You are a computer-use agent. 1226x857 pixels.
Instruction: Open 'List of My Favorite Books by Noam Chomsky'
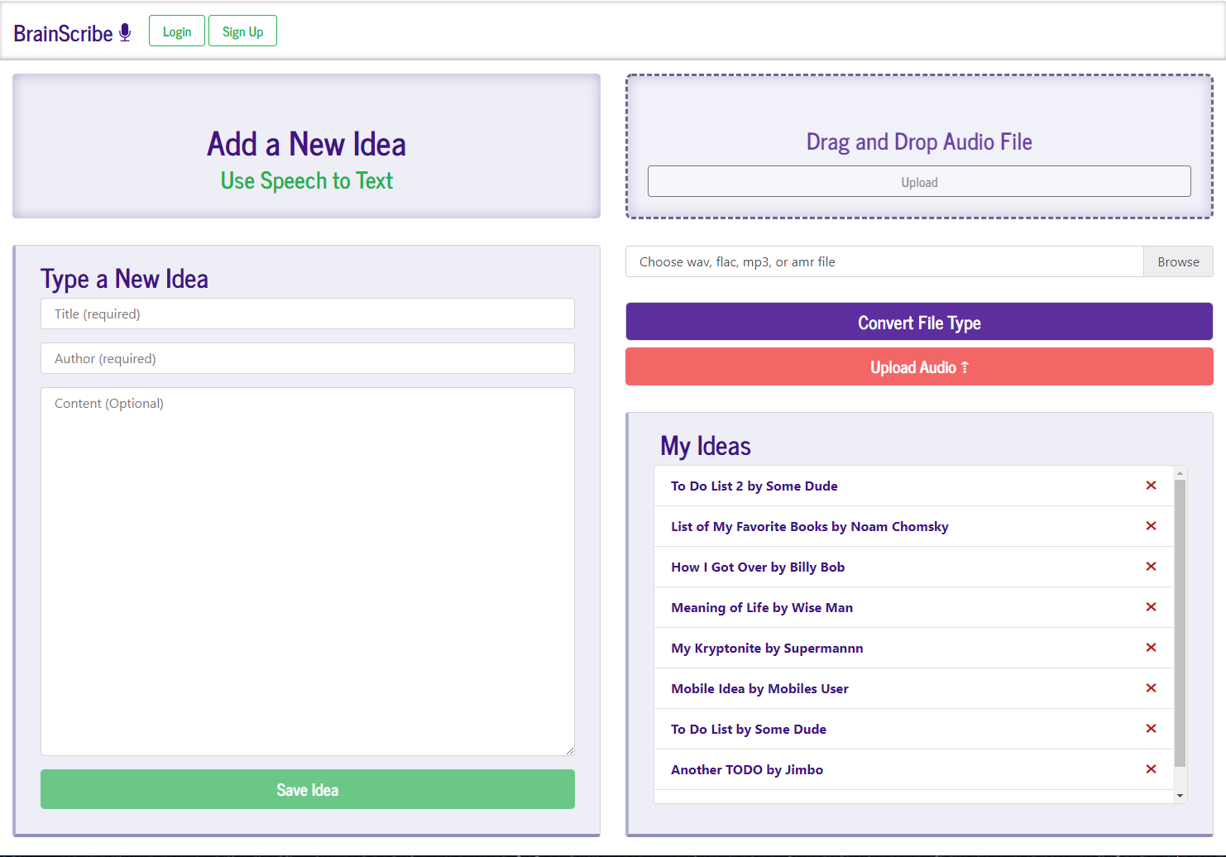809,526
